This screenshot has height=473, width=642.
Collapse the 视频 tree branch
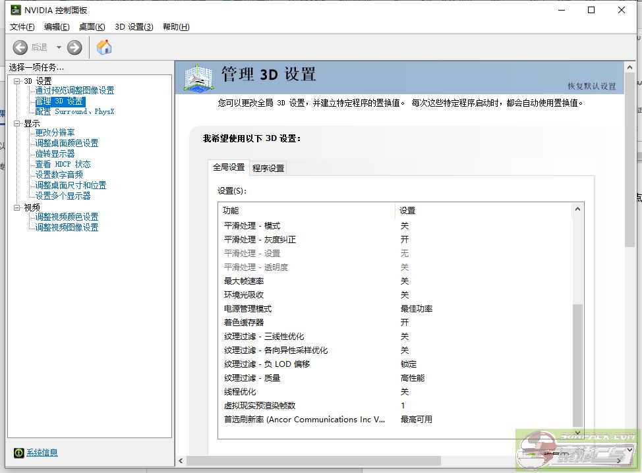point(17,207)
